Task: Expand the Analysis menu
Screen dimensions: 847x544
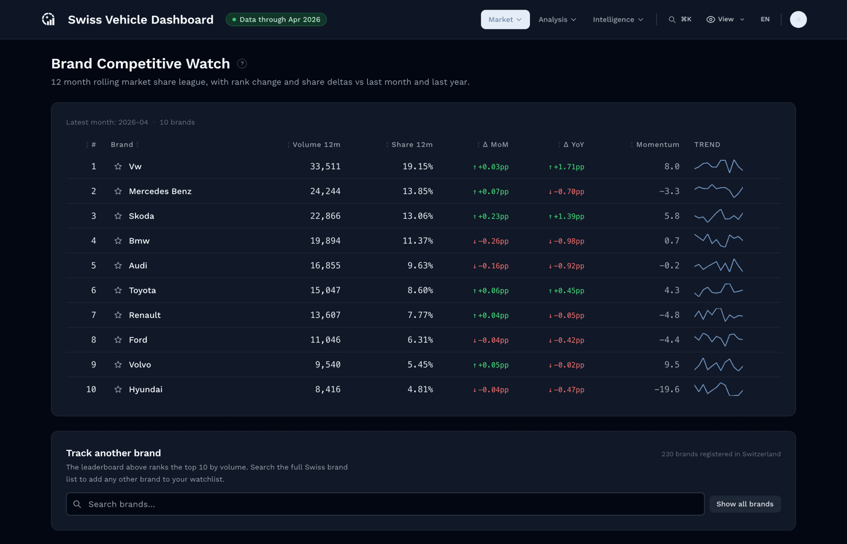Action: [557, 19]
